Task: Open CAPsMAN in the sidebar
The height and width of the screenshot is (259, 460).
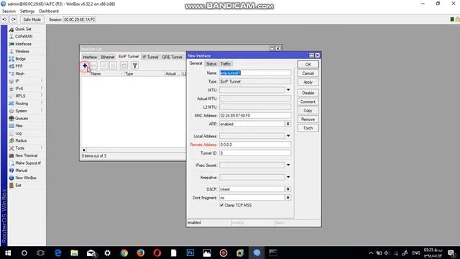Action: click(x=24, y=37)
